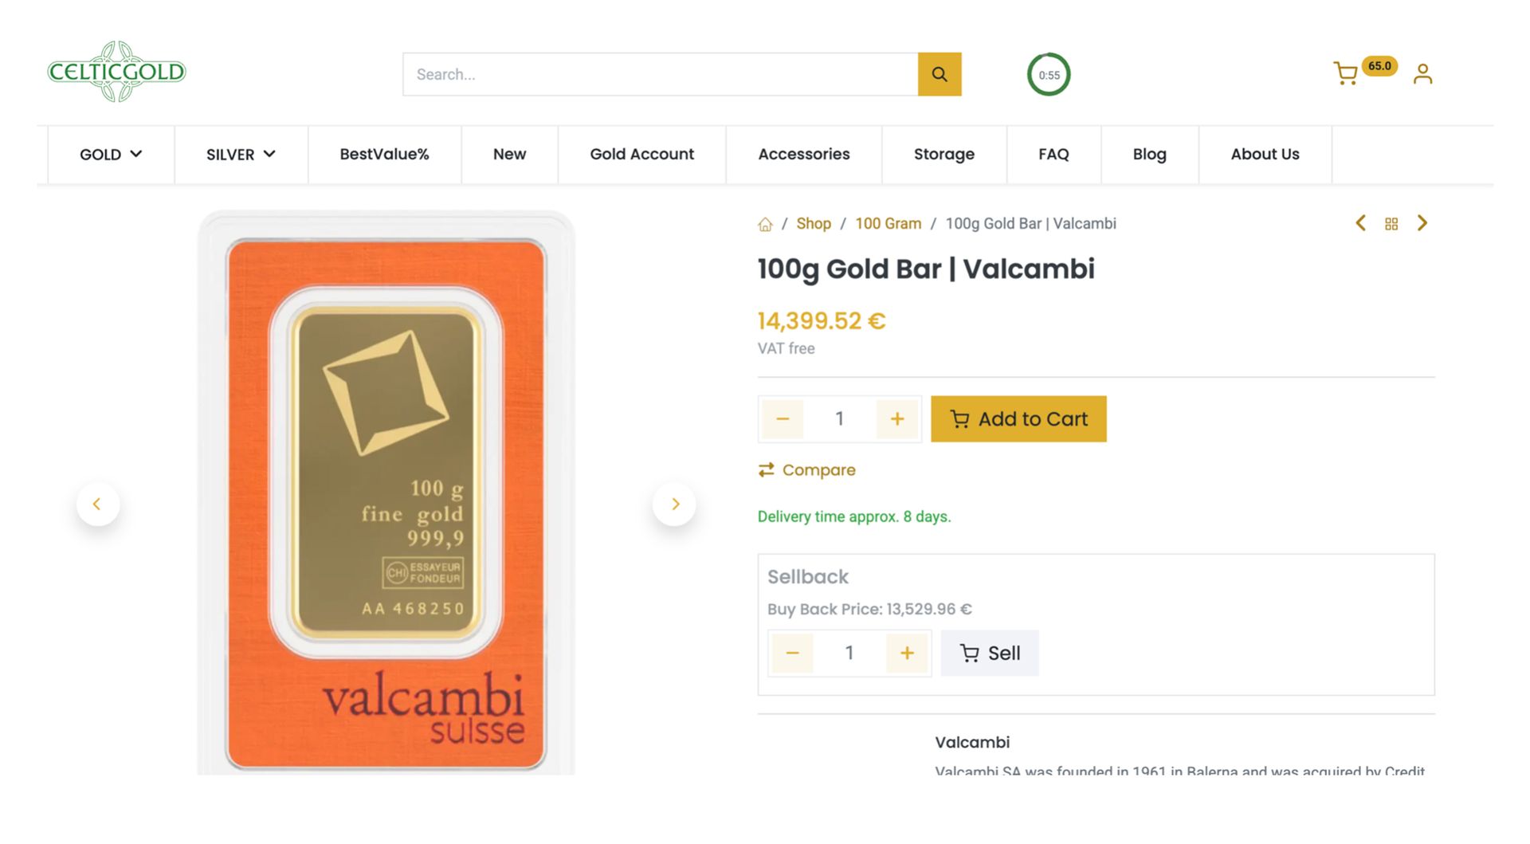Focus the Search input field
The width and height of the screenshot is (1530, 844).
660,74
